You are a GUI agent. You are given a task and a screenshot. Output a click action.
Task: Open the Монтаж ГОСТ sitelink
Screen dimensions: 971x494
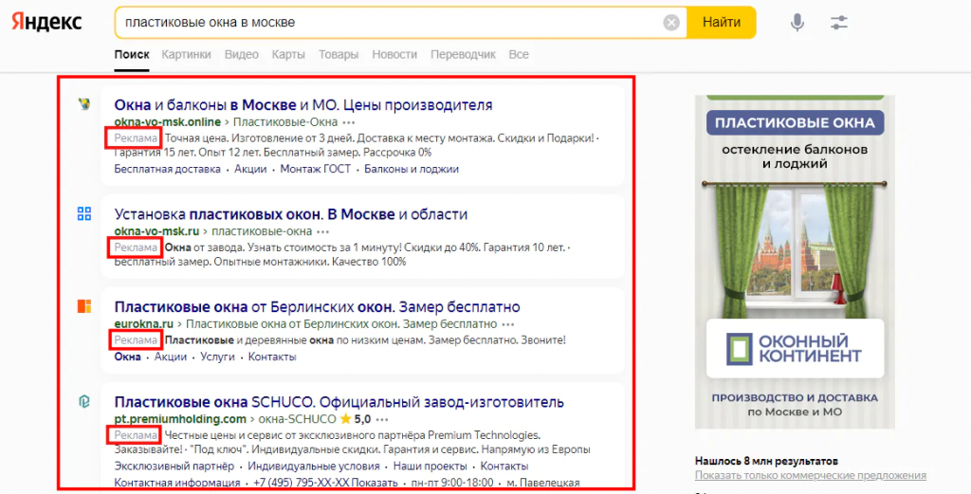pos(315,169)
